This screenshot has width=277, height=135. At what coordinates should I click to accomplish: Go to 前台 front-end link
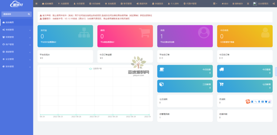225,4
